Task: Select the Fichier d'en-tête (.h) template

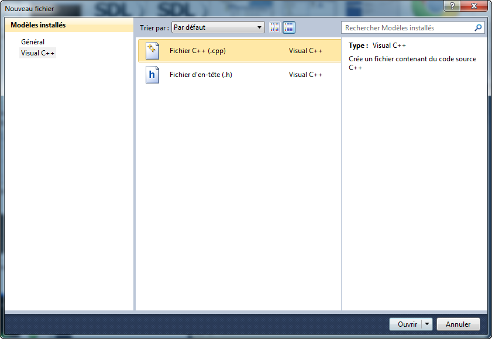Action: 239,75
